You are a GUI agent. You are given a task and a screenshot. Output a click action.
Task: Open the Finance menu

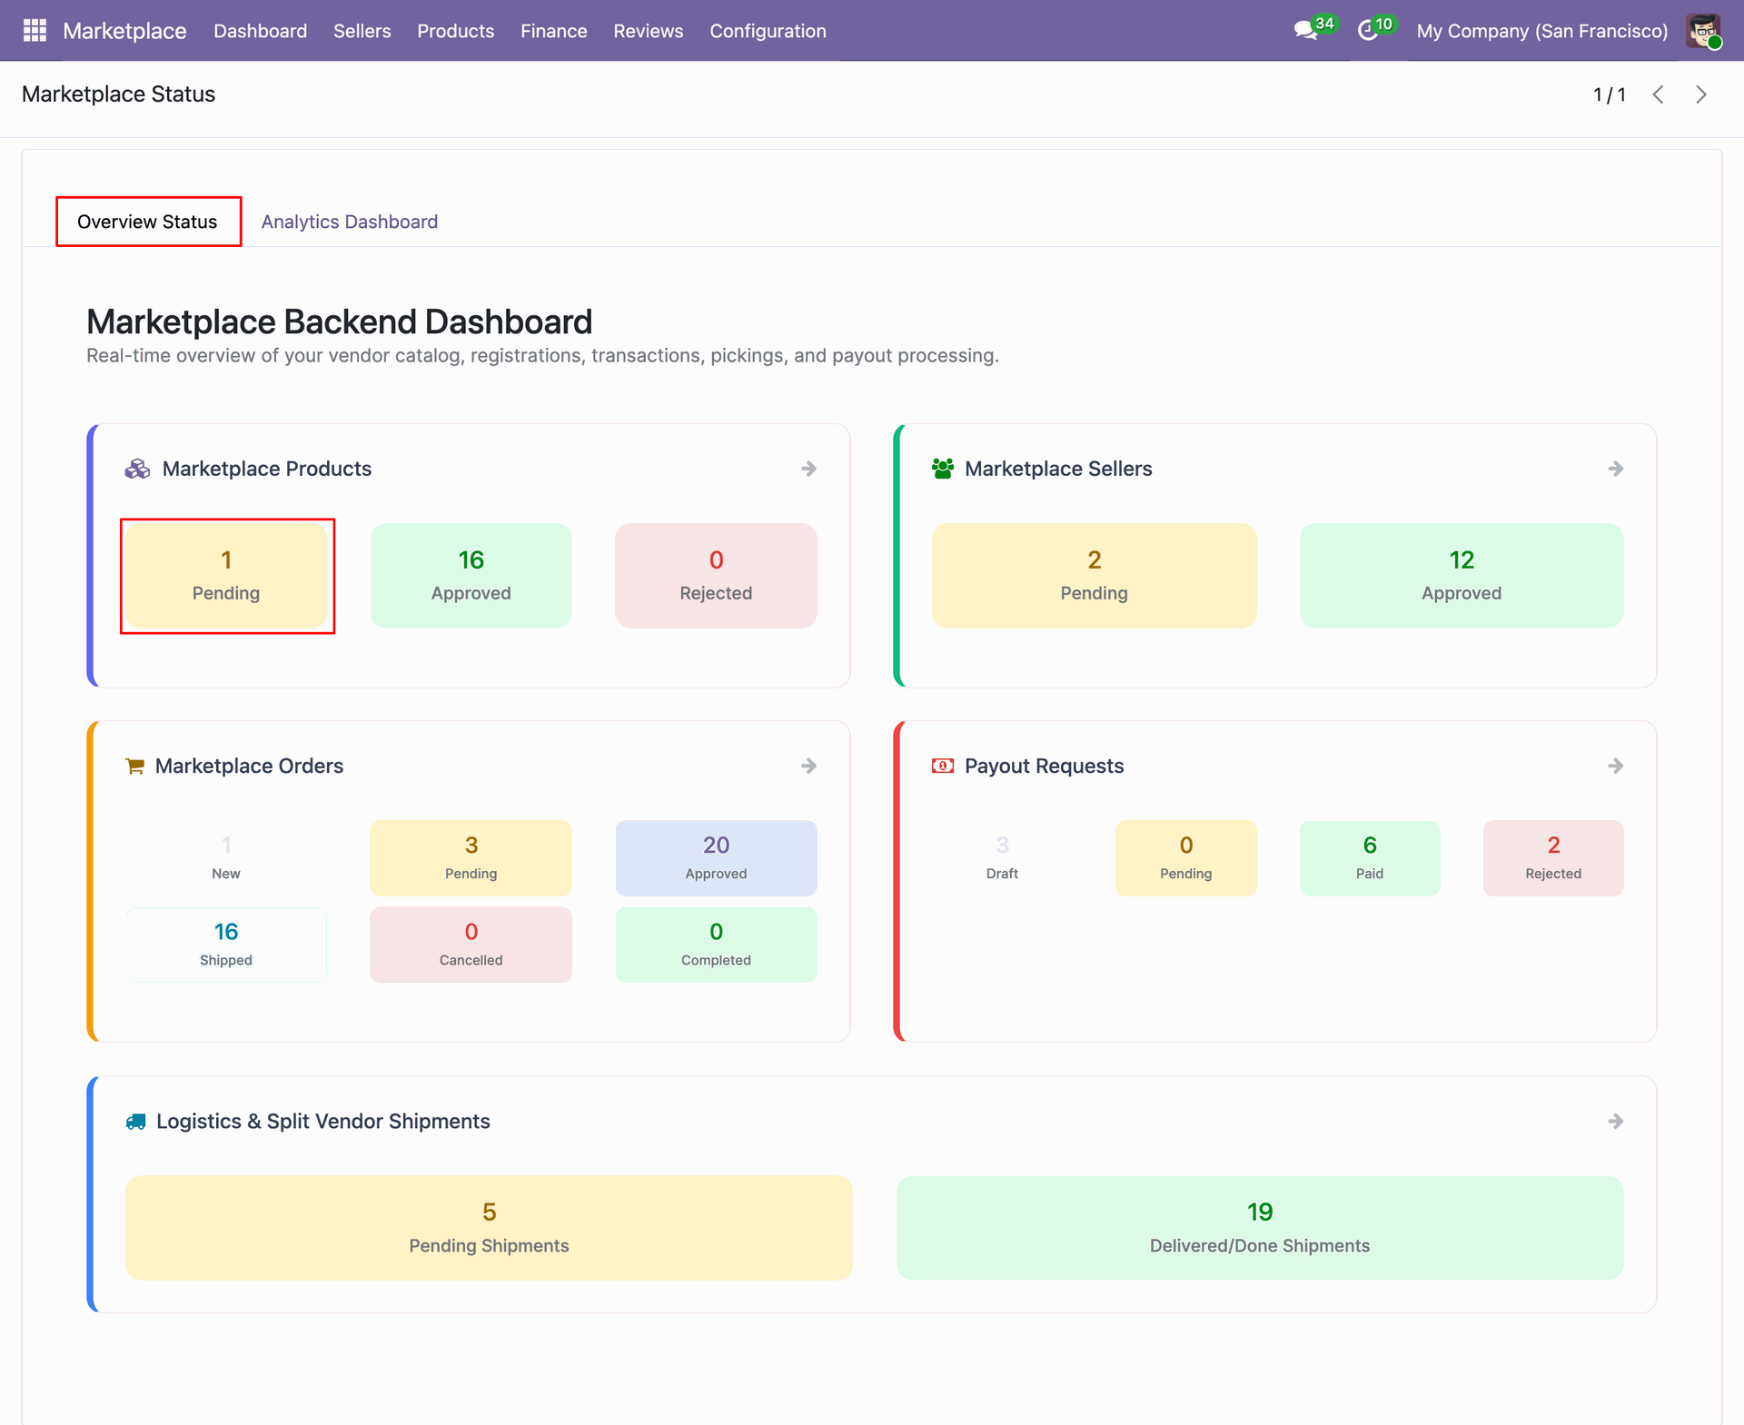[553, 30]
